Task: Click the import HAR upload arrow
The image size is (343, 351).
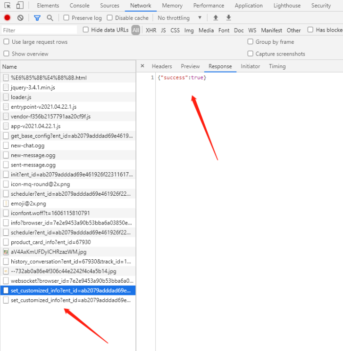Action: [x=216, y=17]
